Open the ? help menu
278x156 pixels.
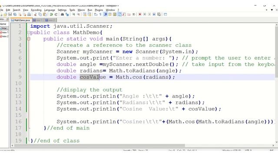118,10
